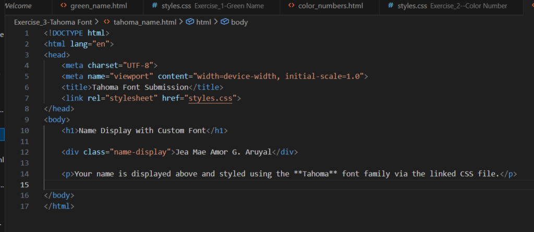
Task: Select the body breadcrumb label
Action: pos(239,22)
